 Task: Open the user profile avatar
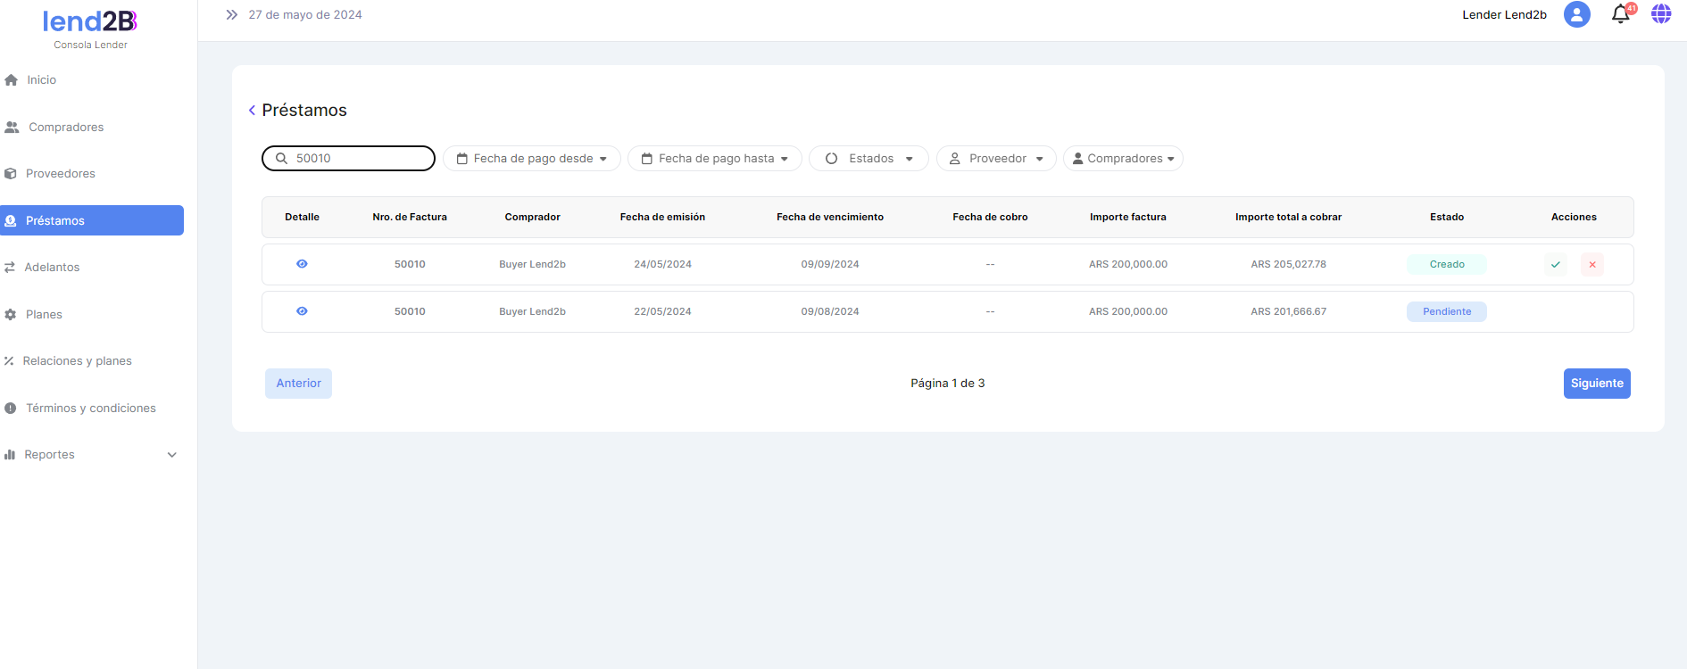1576,14
